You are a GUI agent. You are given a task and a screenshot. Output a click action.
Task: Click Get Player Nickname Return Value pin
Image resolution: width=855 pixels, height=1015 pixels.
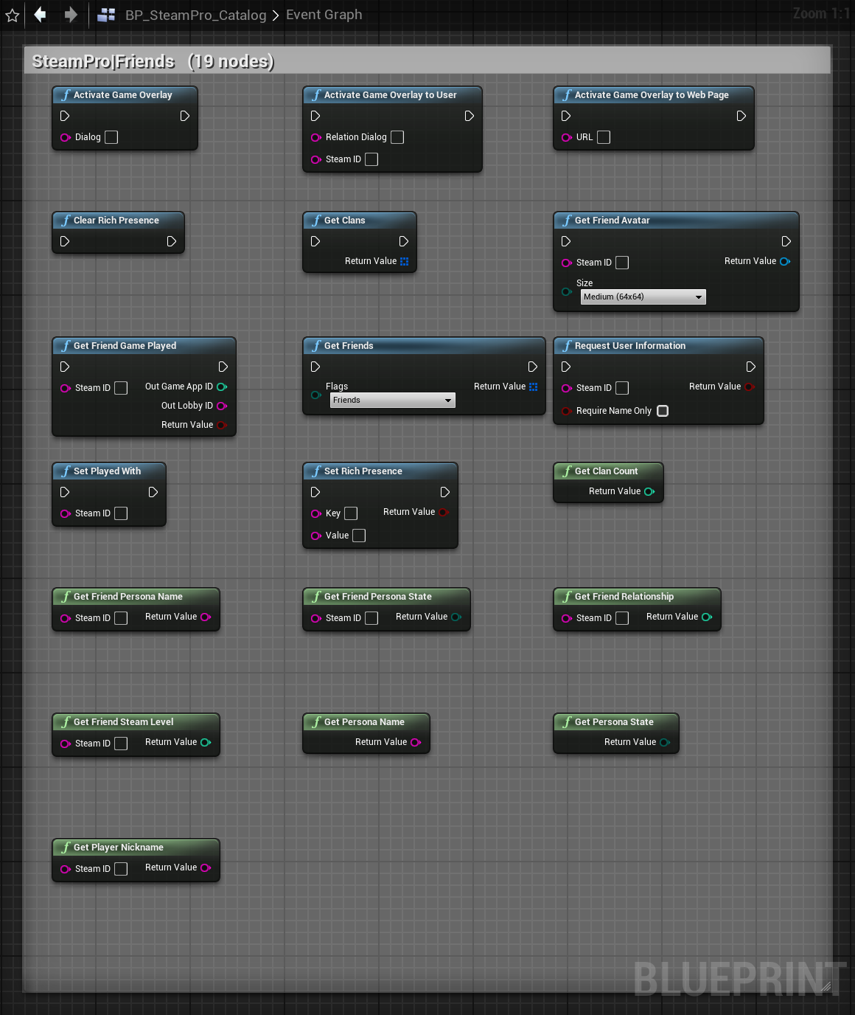[x=206, y=867]
